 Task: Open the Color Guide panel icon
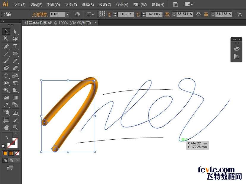tap(236, 57)
